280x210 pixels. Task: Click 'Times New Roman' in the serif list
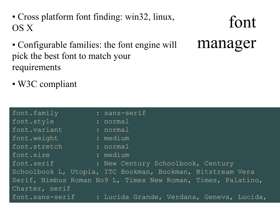(156, 180)
